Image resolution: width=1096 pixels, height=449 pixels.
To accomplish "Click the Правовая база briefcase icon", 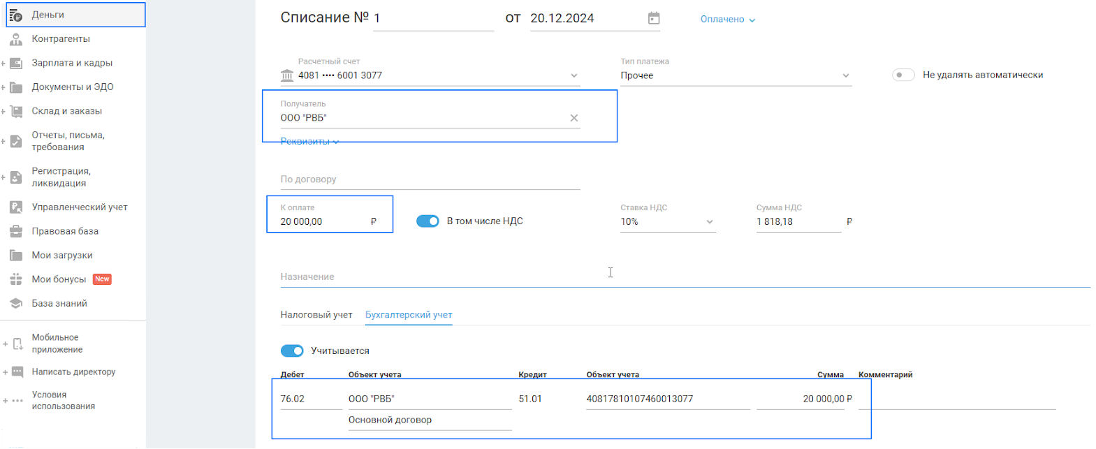I will (16, 231).
